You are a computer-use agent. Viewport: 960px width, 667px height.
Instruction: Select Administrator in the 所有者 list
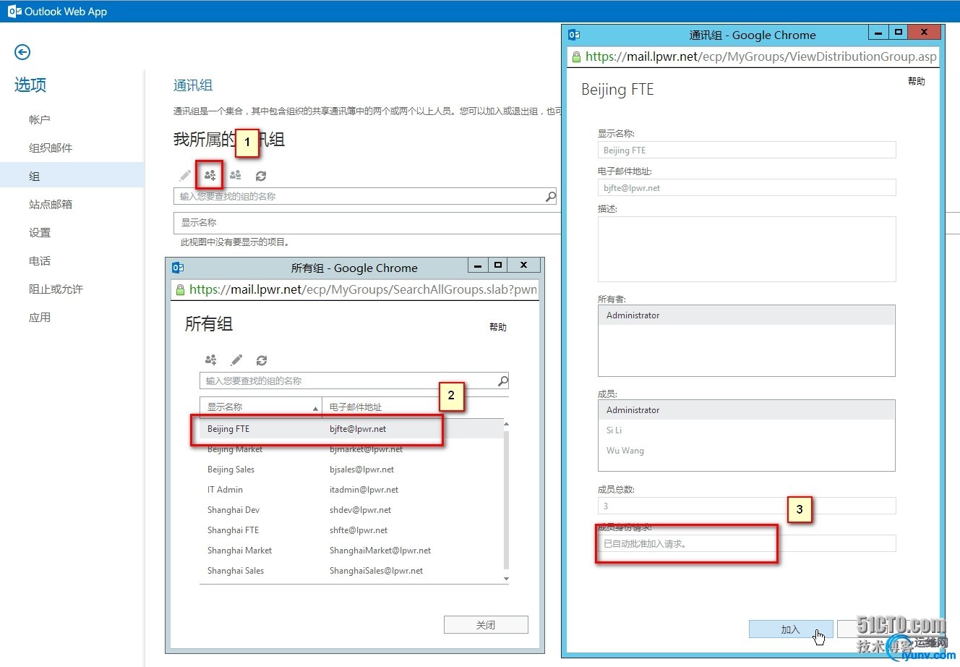[x=747, y=315]
